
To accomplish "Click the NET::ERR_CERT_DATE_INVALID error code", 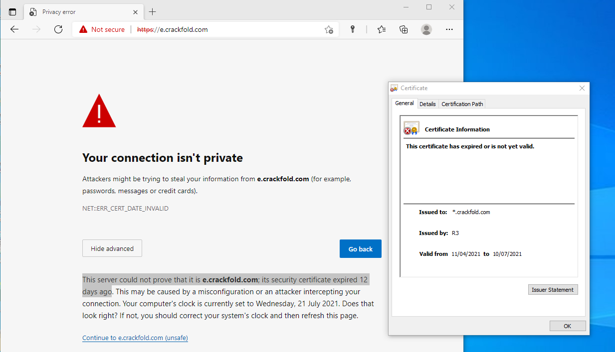I will pyautogui.click(x=125, y=209).
